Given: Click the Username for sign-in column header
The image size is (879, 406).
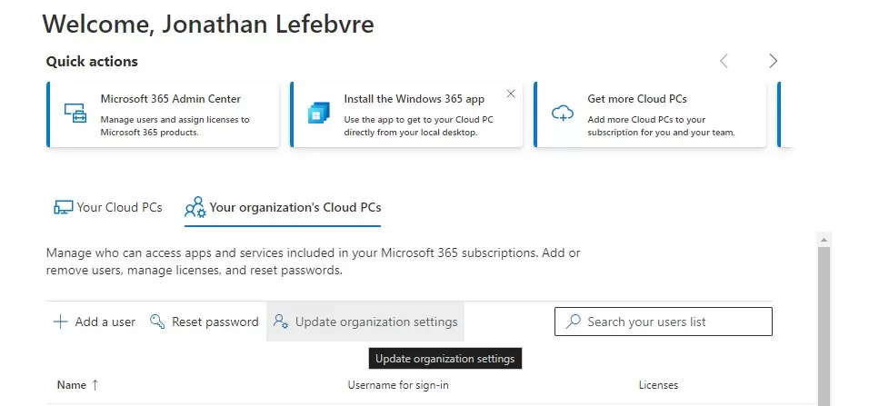Looking at the screenshot, I should pos(398,385).
